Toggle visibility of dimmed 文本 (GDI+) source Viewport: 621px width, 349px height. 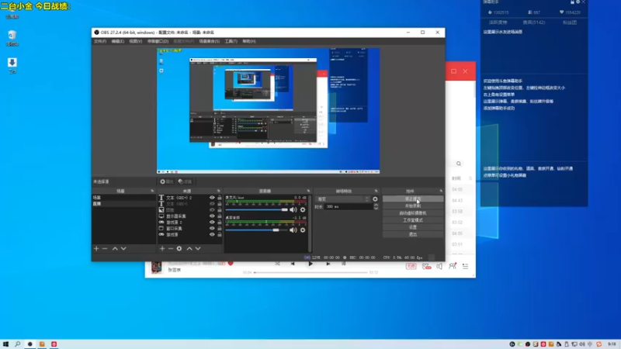coord(212,204)
